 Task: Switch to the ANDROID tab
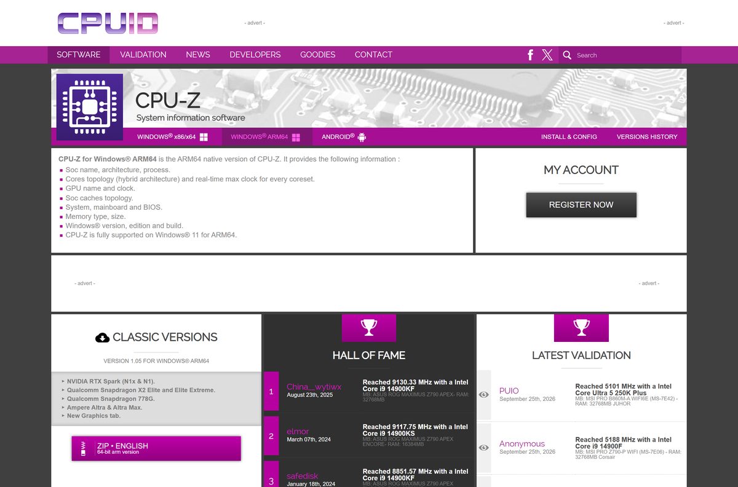344,137
